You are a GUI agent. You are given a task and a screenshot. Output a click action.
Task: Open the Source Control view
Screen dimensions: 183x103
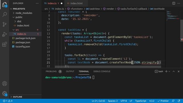(x=5, y=24)
